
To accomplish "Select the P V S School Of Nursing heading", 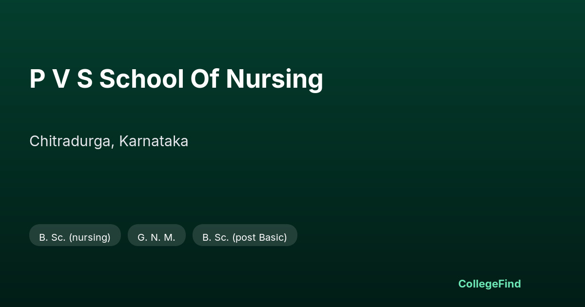I will point(176,79).
